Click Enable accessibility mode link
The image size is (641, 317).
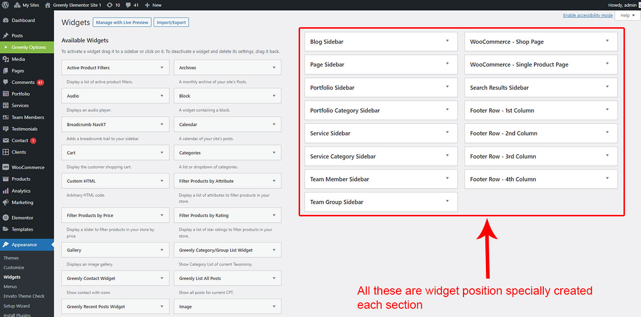point(588,16)
